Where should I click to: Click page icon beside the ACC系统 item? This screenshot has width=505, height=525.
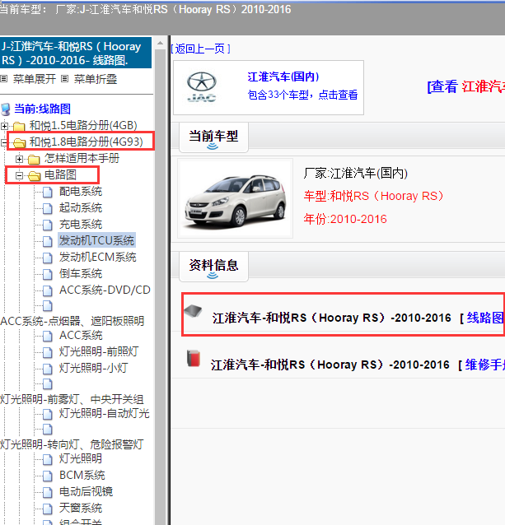[x=48, y=336]
